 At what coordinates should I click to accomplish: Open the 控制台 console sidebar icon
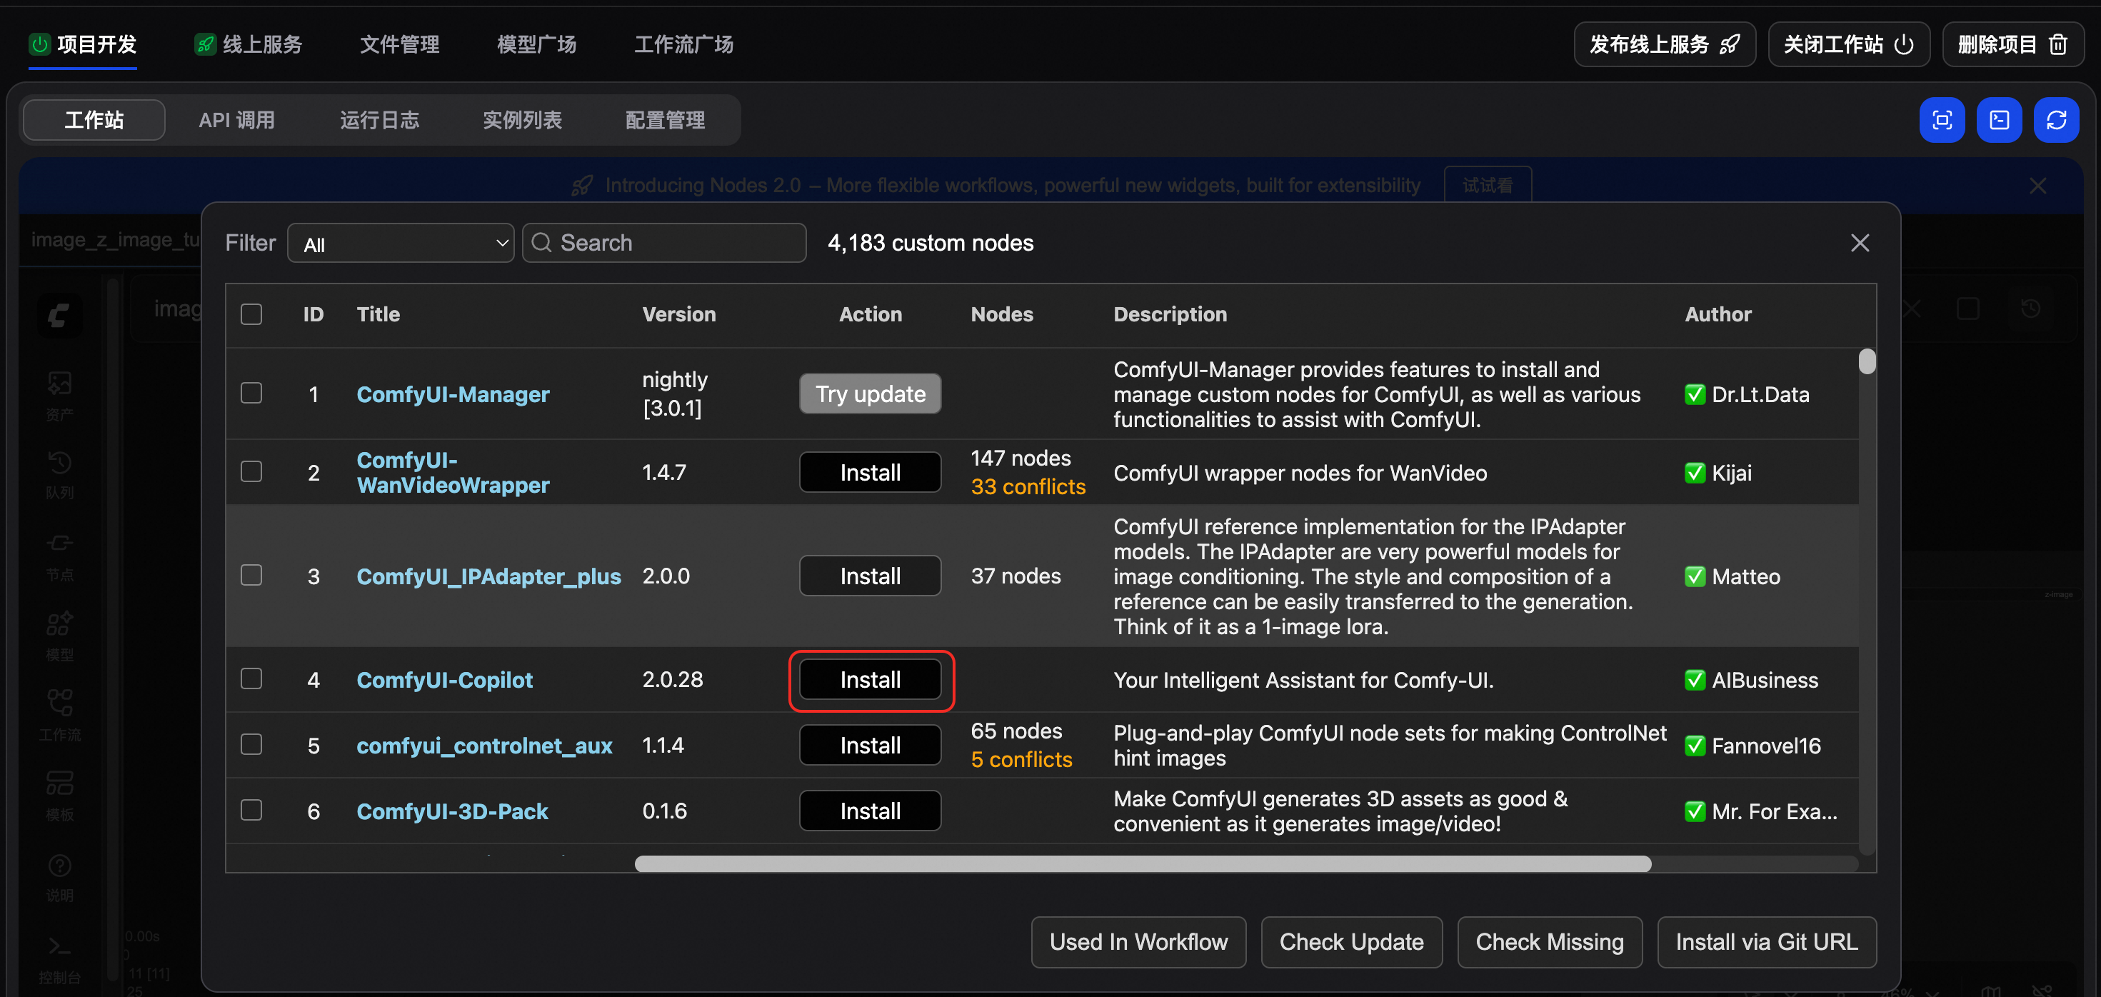coord(59,959)
